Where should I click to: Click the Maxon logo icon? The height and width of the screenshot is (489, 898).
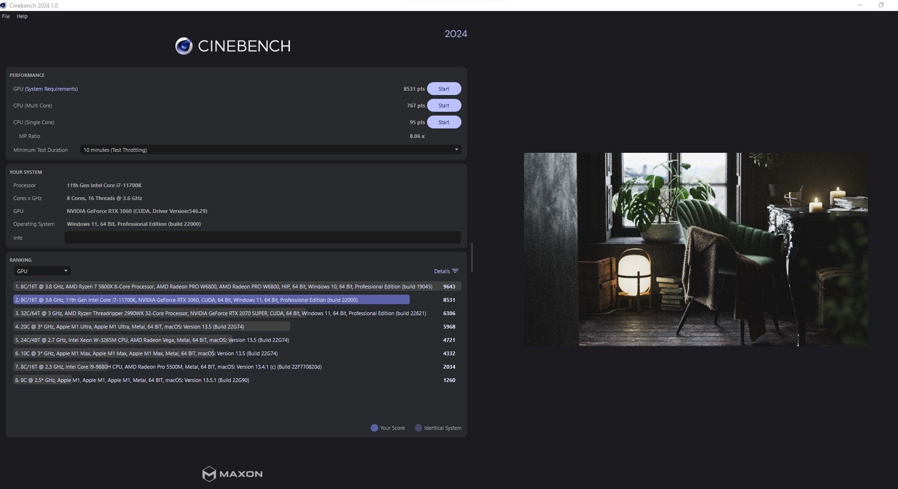(x=209, y=474)
